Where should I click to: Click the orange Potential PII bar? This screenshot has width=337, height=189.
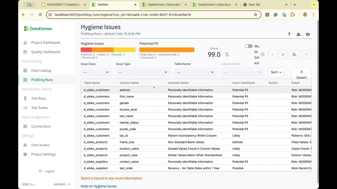[x=167, y=50]
